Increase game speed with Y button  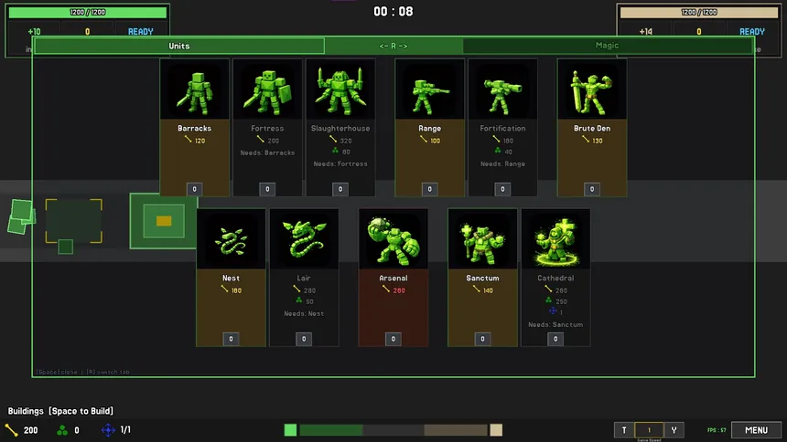point(674,430)
